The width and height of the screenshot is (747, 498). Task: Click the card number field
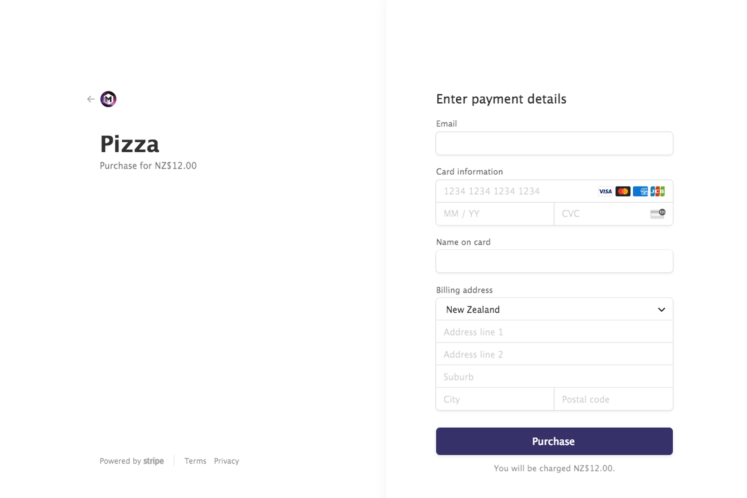pyautogui.click(x=506, y=191)
